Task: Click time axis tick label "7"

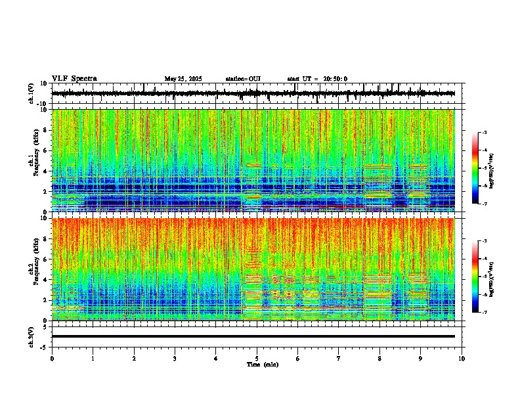Action: 339,359
